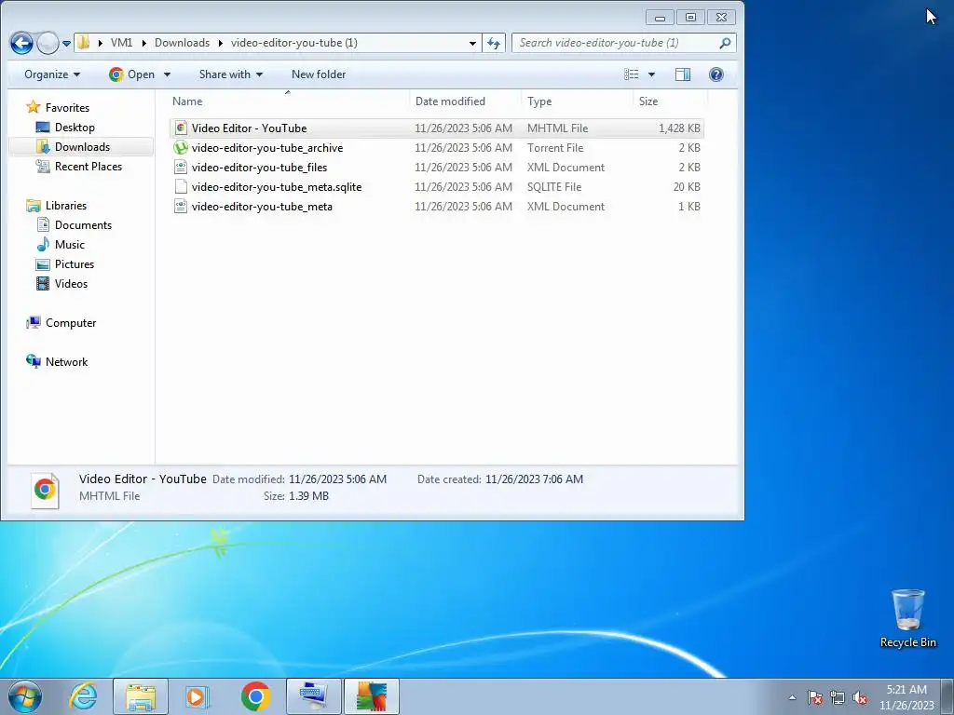Open Explorer help icon
The width and height of the screenshot is (954, 715).
[716, 74]
